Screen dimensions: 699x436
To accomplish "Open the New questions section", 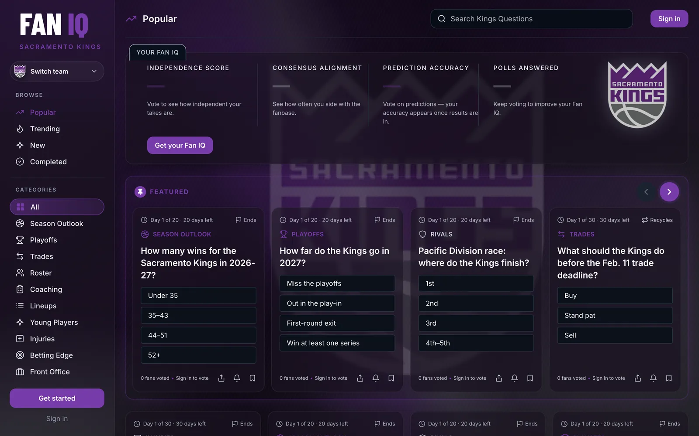I will click(x=57, y=145).
